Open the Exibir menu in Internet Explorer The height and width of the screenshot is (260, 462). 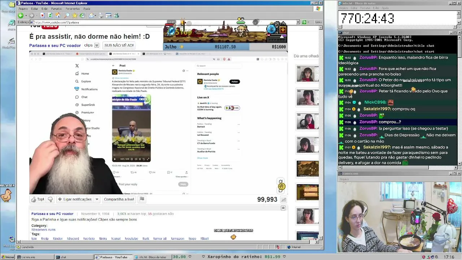[x=44, y=9]
